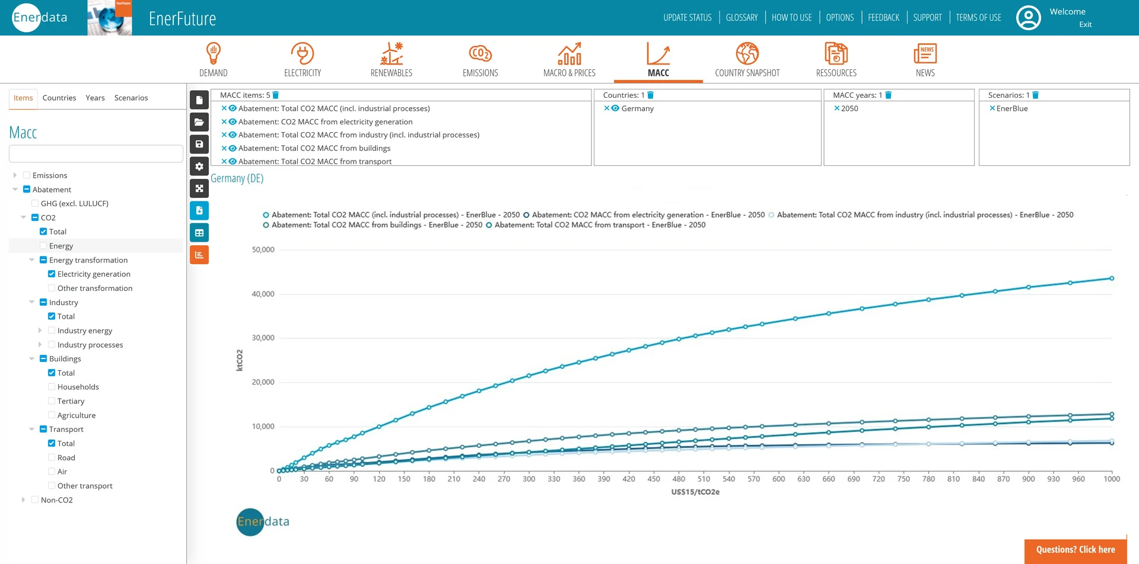Screen dimensions: 1139x564
Task: Check Other transformation checkbox
Action: point(52,288)
